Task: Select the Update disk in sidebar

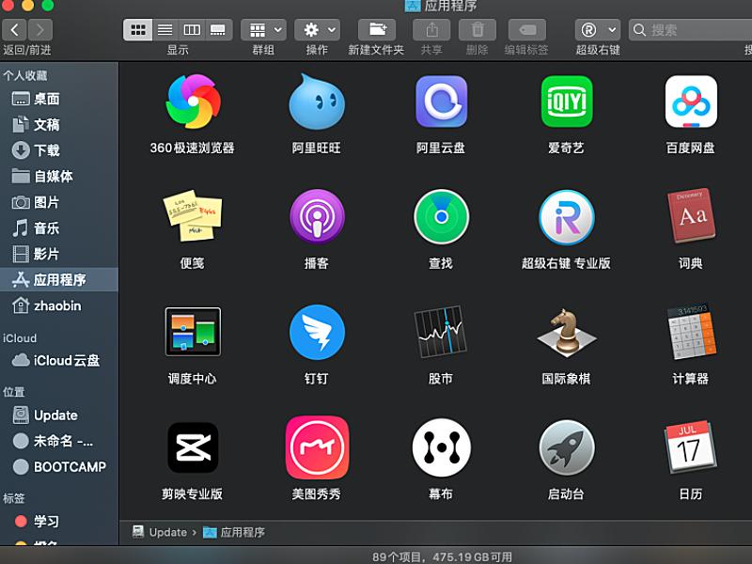Action: pyautogui.click(x=59, y=415)
